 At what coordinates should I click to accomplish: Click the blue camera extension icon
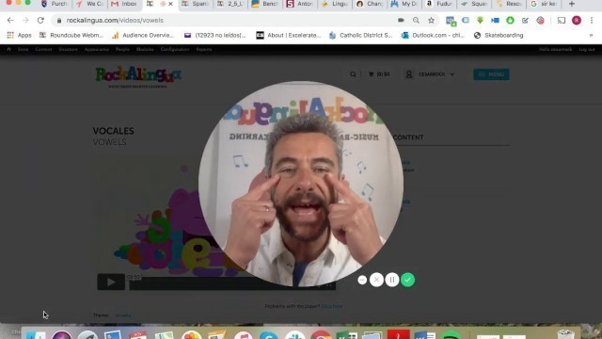496,21
